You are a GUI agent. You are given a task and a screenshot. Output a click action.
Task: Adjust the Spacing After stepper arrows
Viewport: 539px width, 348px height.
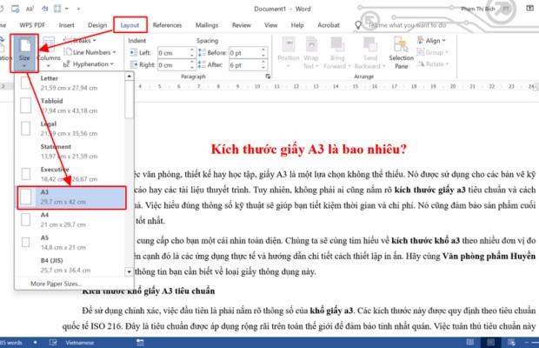click(x=263, y=65)
